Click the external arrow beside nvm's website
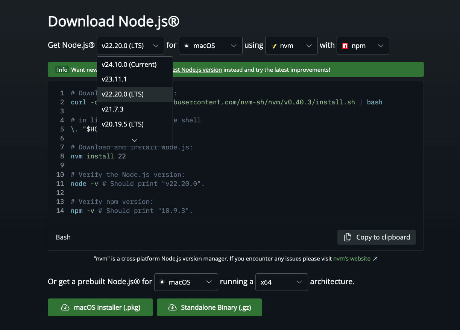Image resolution: width=460 pixels, height=330 pixels. 375,259
